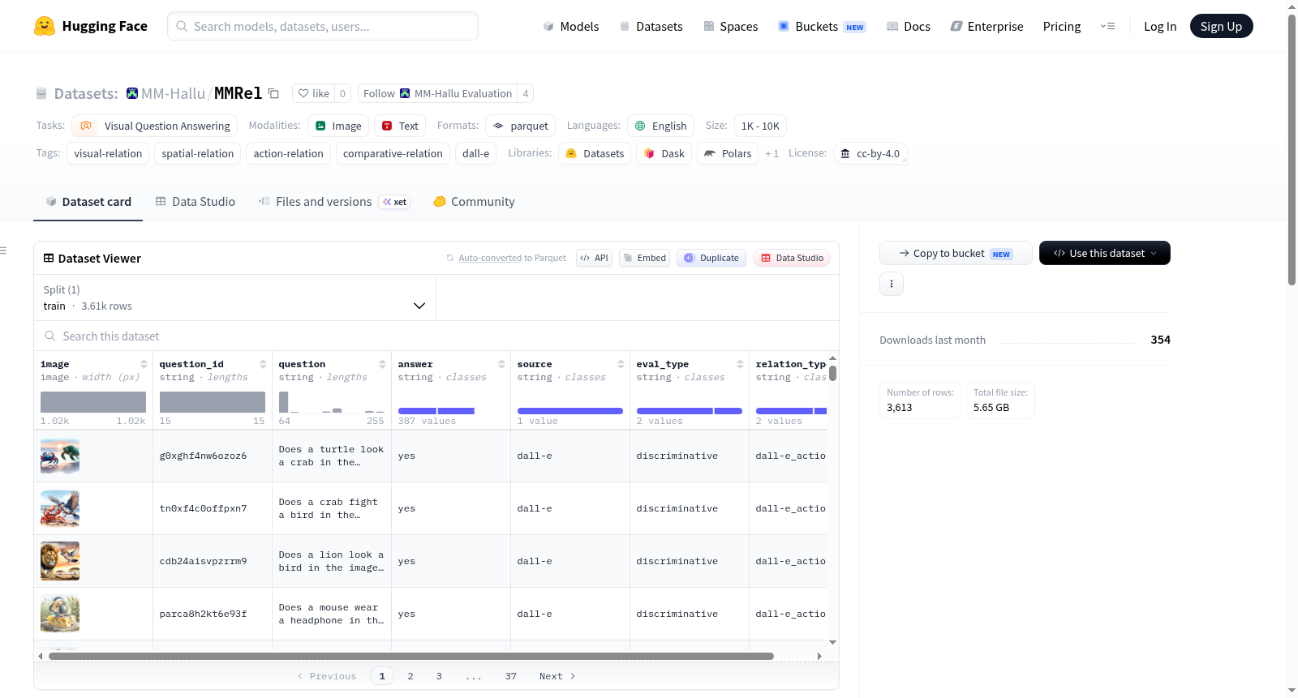Like the MMRel dataset
Screen dimensions: 1298x698
[x=314, y=94]
